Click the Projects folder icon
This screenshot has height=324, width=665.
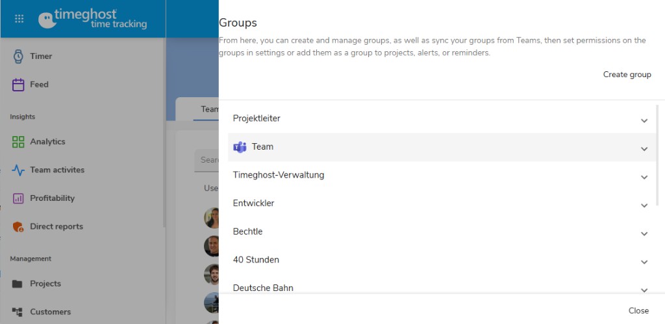[18, 284]
